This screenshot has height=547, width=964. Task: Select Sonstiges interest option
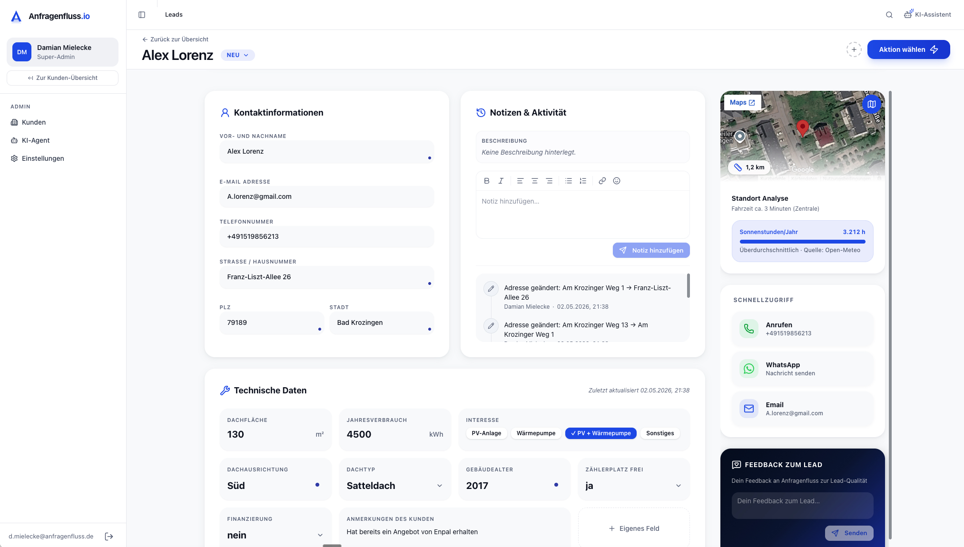(660, 433)
